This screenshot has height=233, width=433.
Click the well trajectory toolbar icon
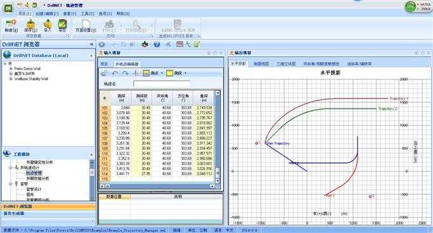point(189,44)
